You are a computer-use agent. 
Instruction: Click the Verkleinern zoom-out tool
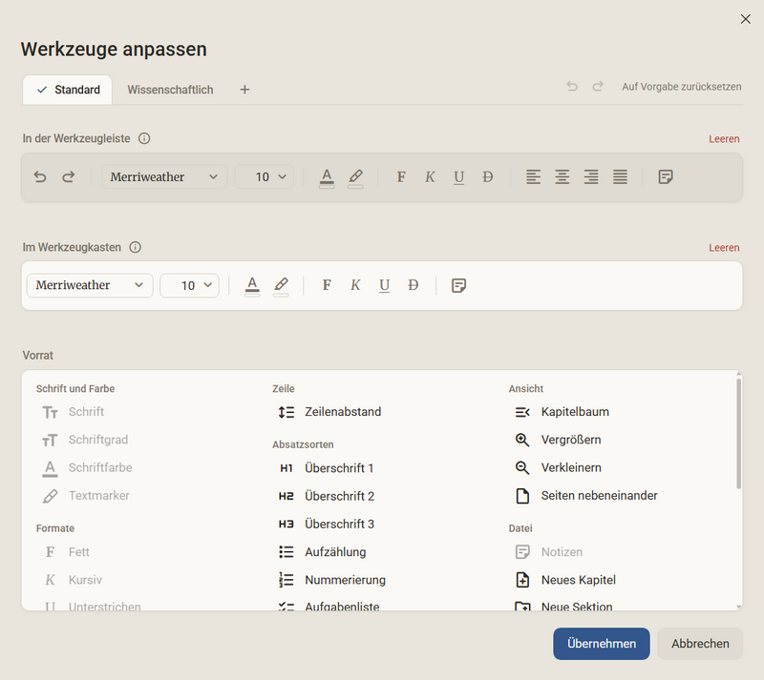(x=558, y=467)
